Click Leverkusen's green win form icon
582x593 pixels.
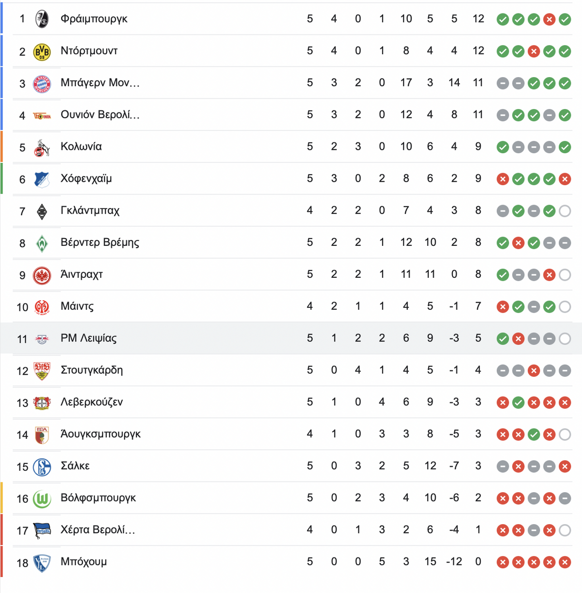[x=518, y=402]
